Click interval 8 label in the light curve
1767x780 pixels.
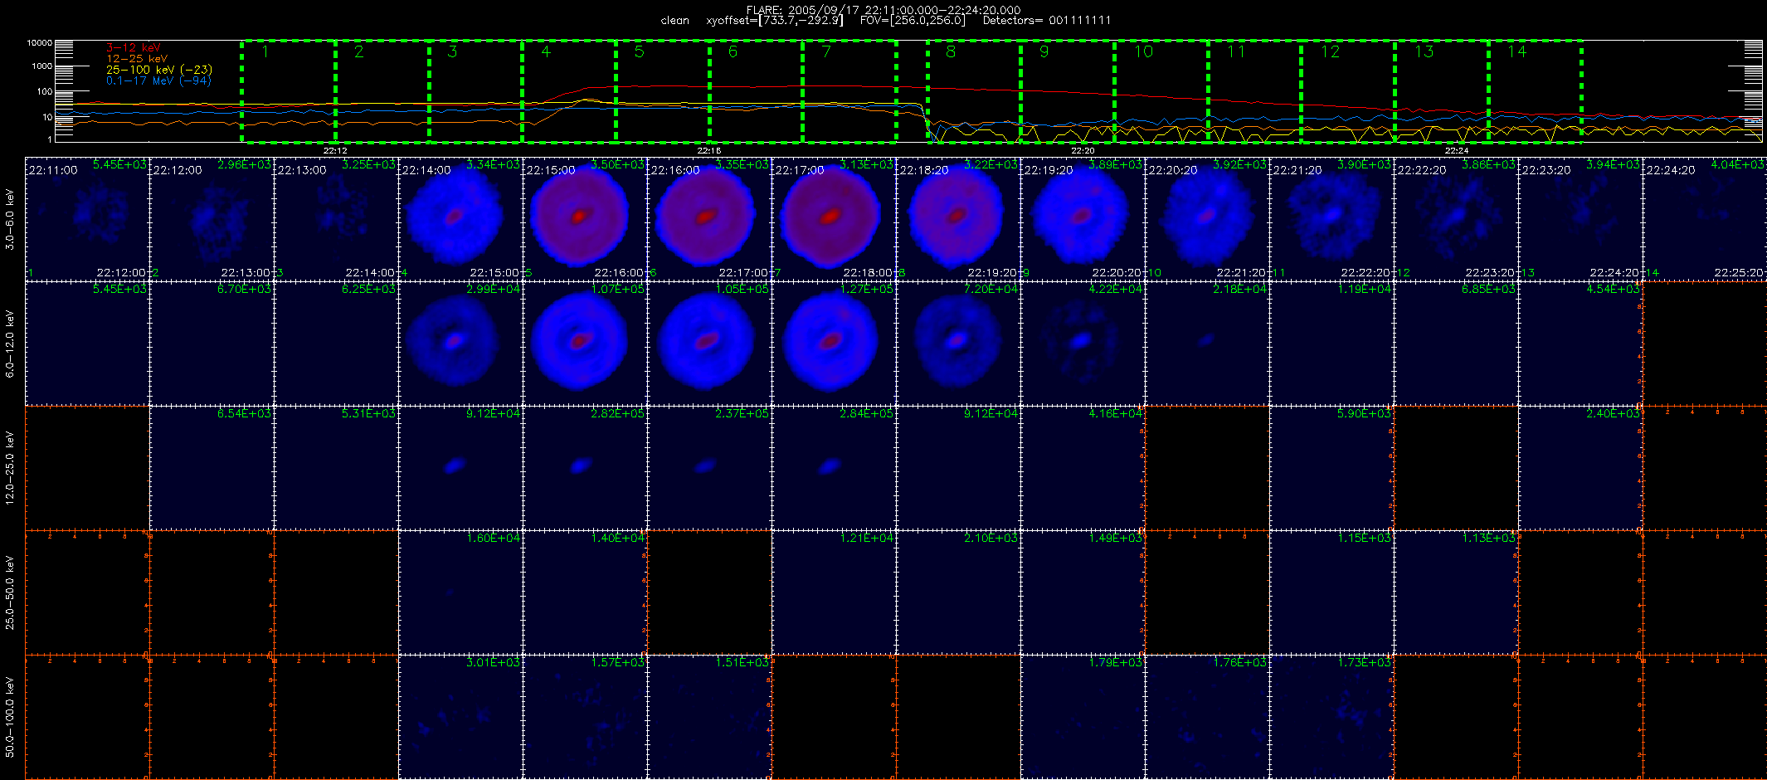[951, 52]
